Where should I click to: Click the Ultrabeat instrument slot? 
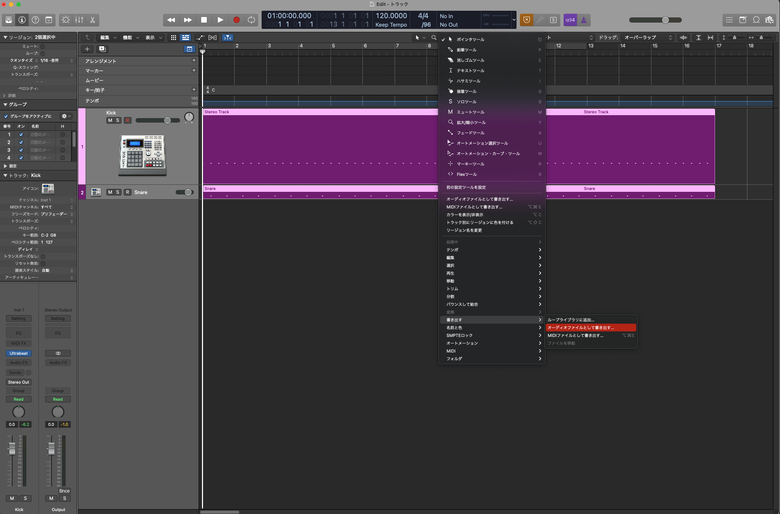[19, 353]
